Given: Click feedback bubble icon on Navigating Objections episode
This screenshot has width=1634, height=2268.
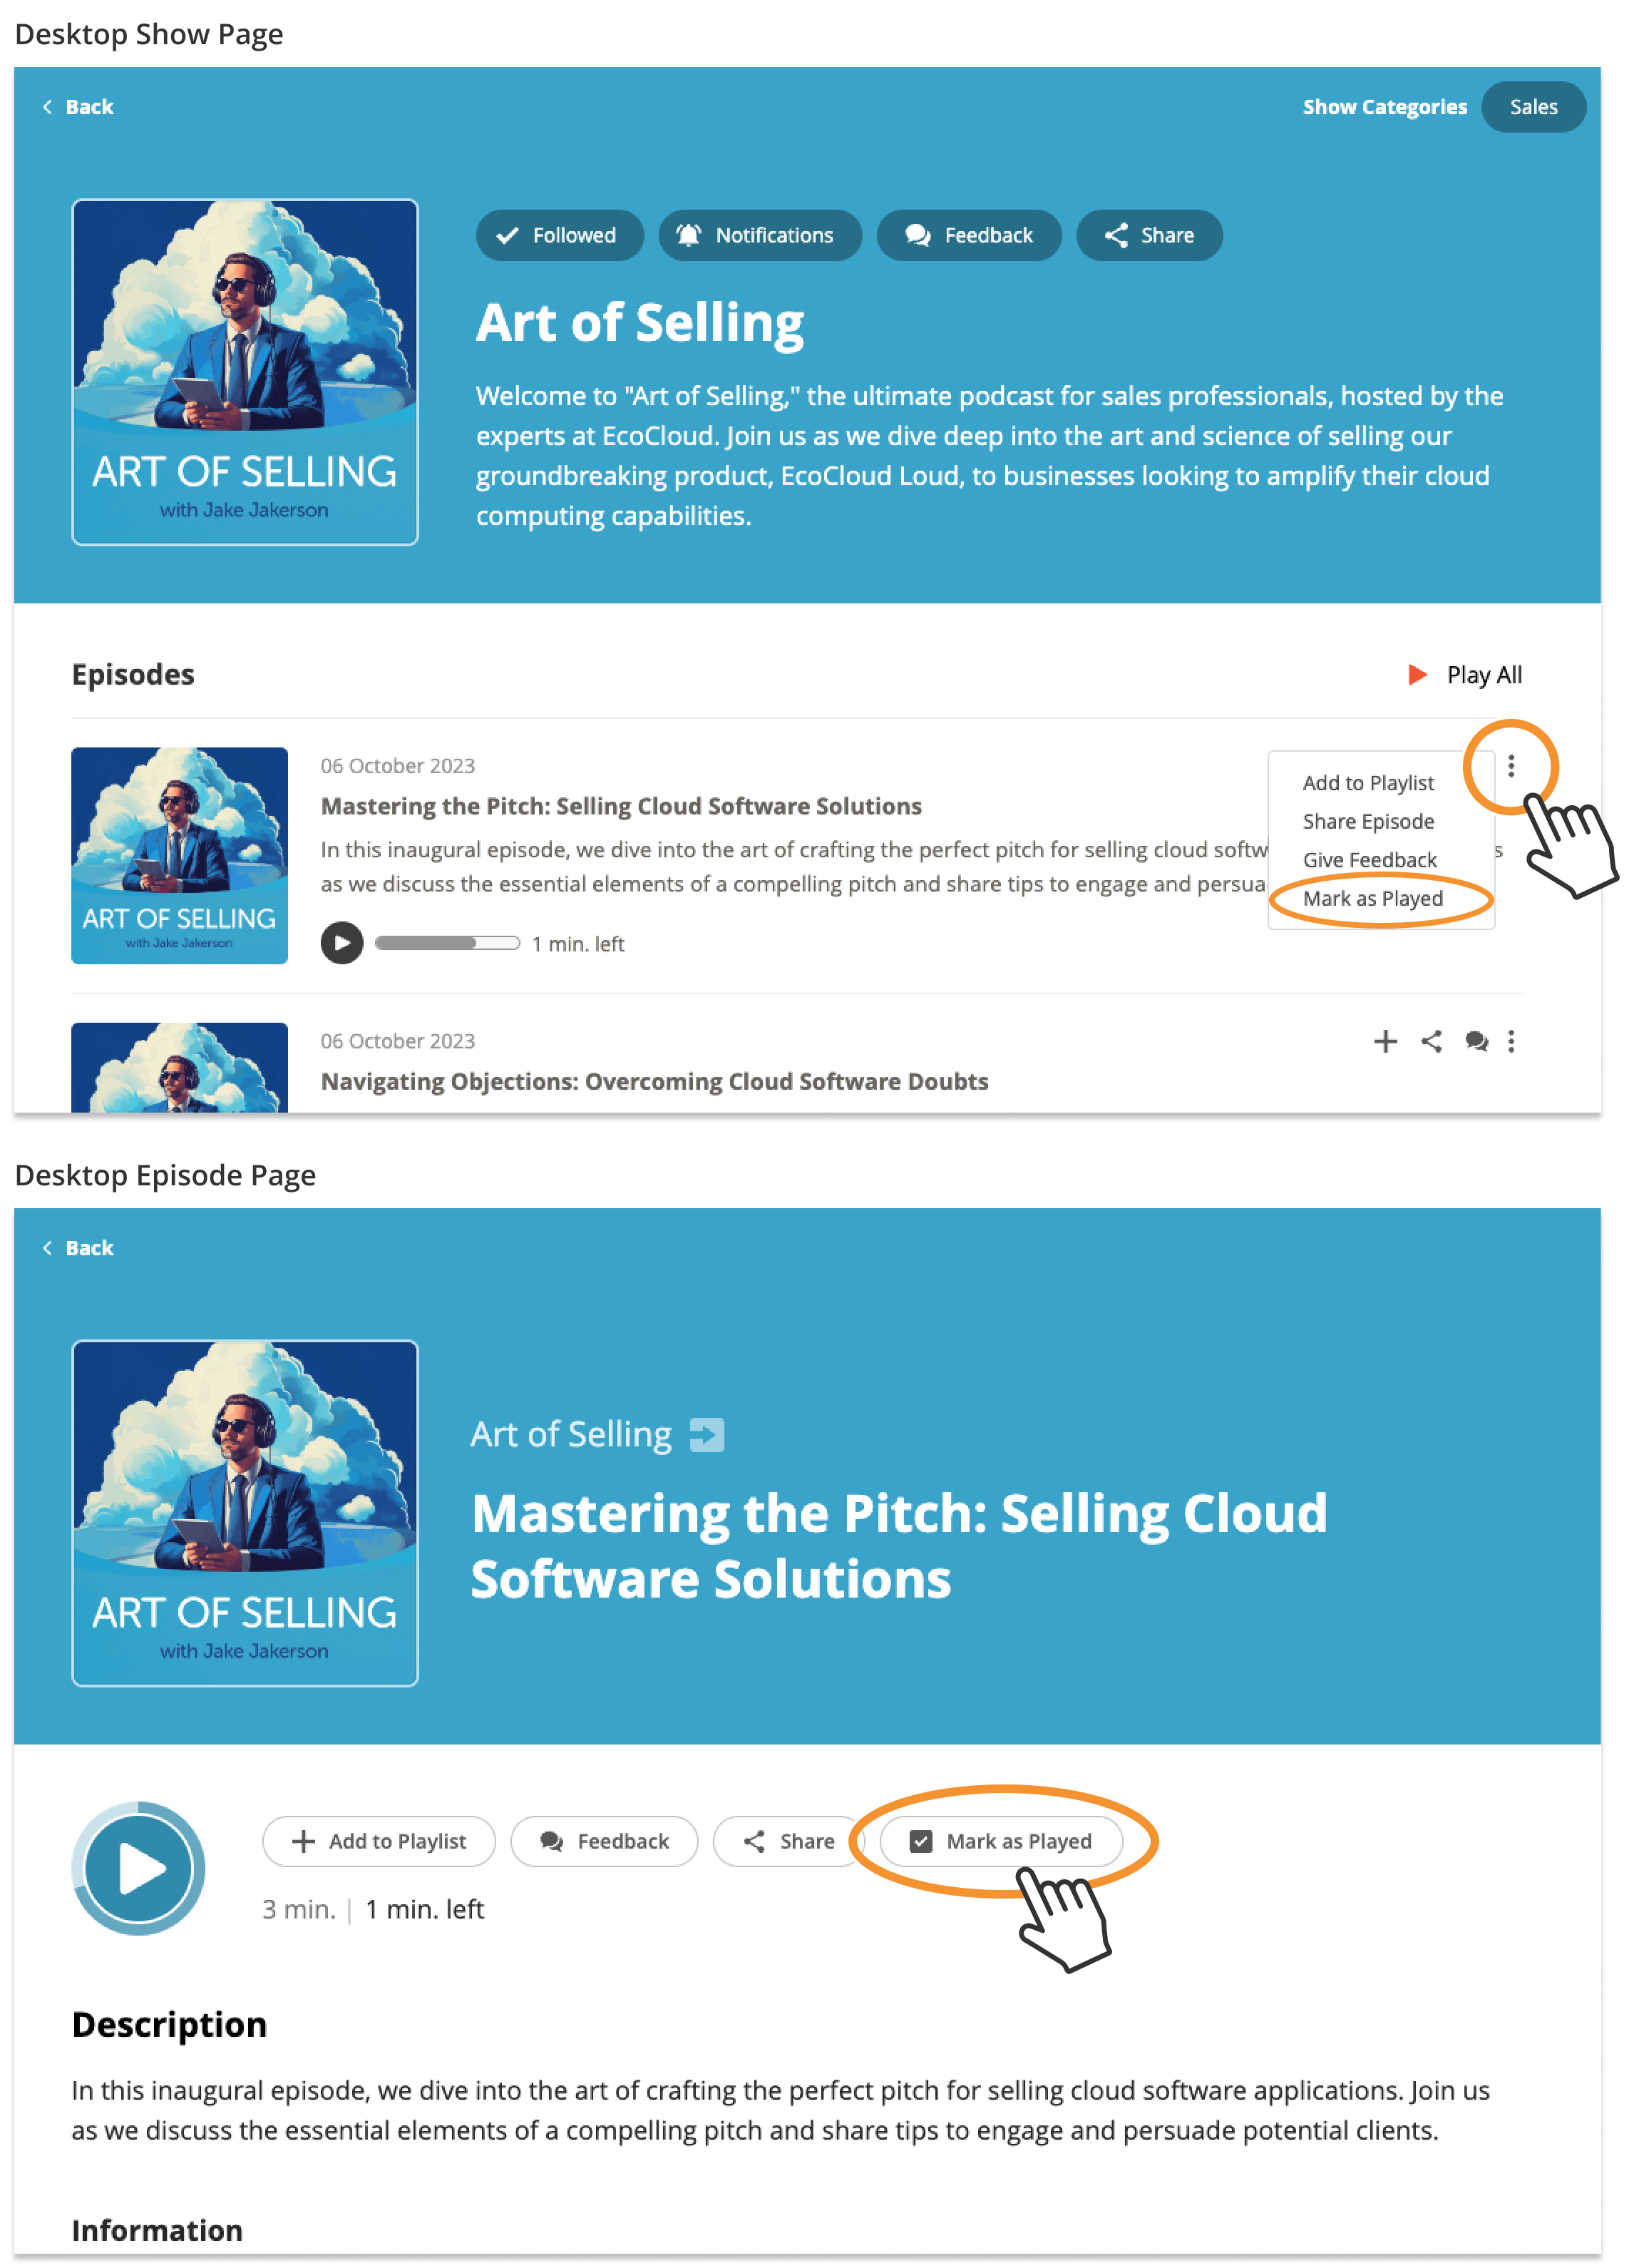Looking at the screenshot, I should click(1476, 1041).
